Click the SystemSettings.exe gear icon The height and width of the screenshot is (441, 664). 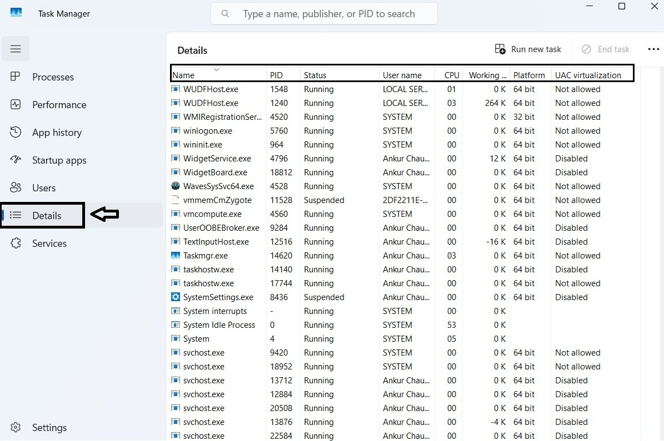click(176, 297)
